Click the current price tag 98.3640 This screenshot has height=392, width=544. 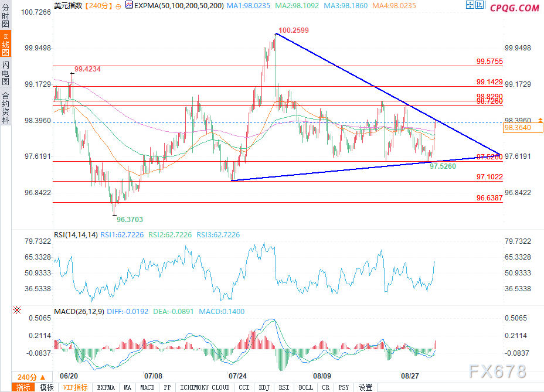(x=516, y=127)
